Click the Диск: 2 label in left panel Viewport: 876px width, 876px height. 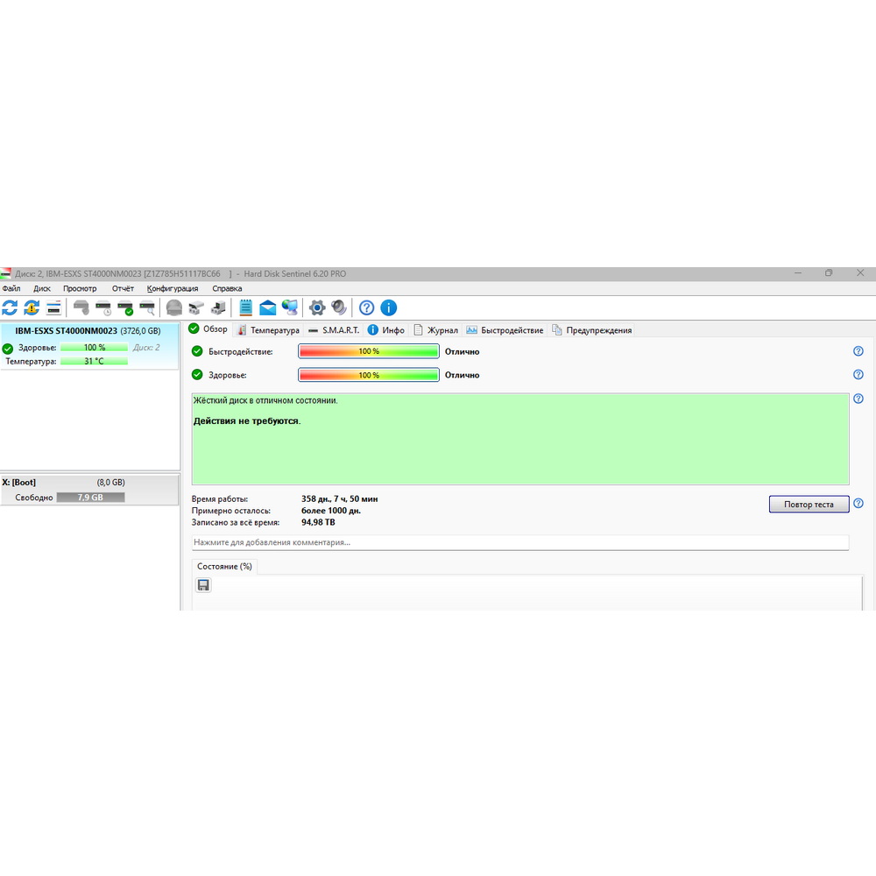(146, 348)
